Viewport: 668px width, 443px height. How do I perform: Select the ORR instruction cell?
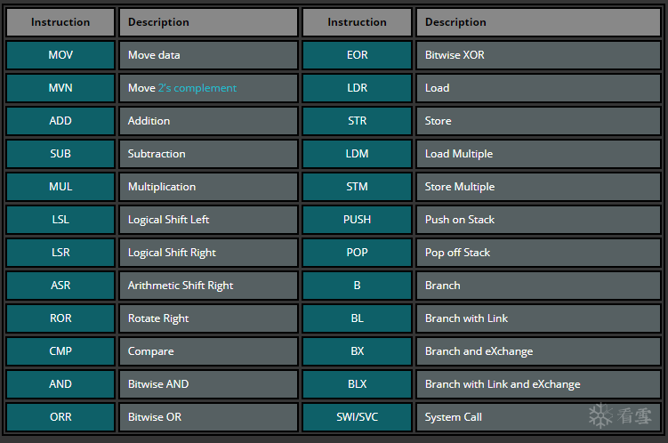[x=60, y=417]
